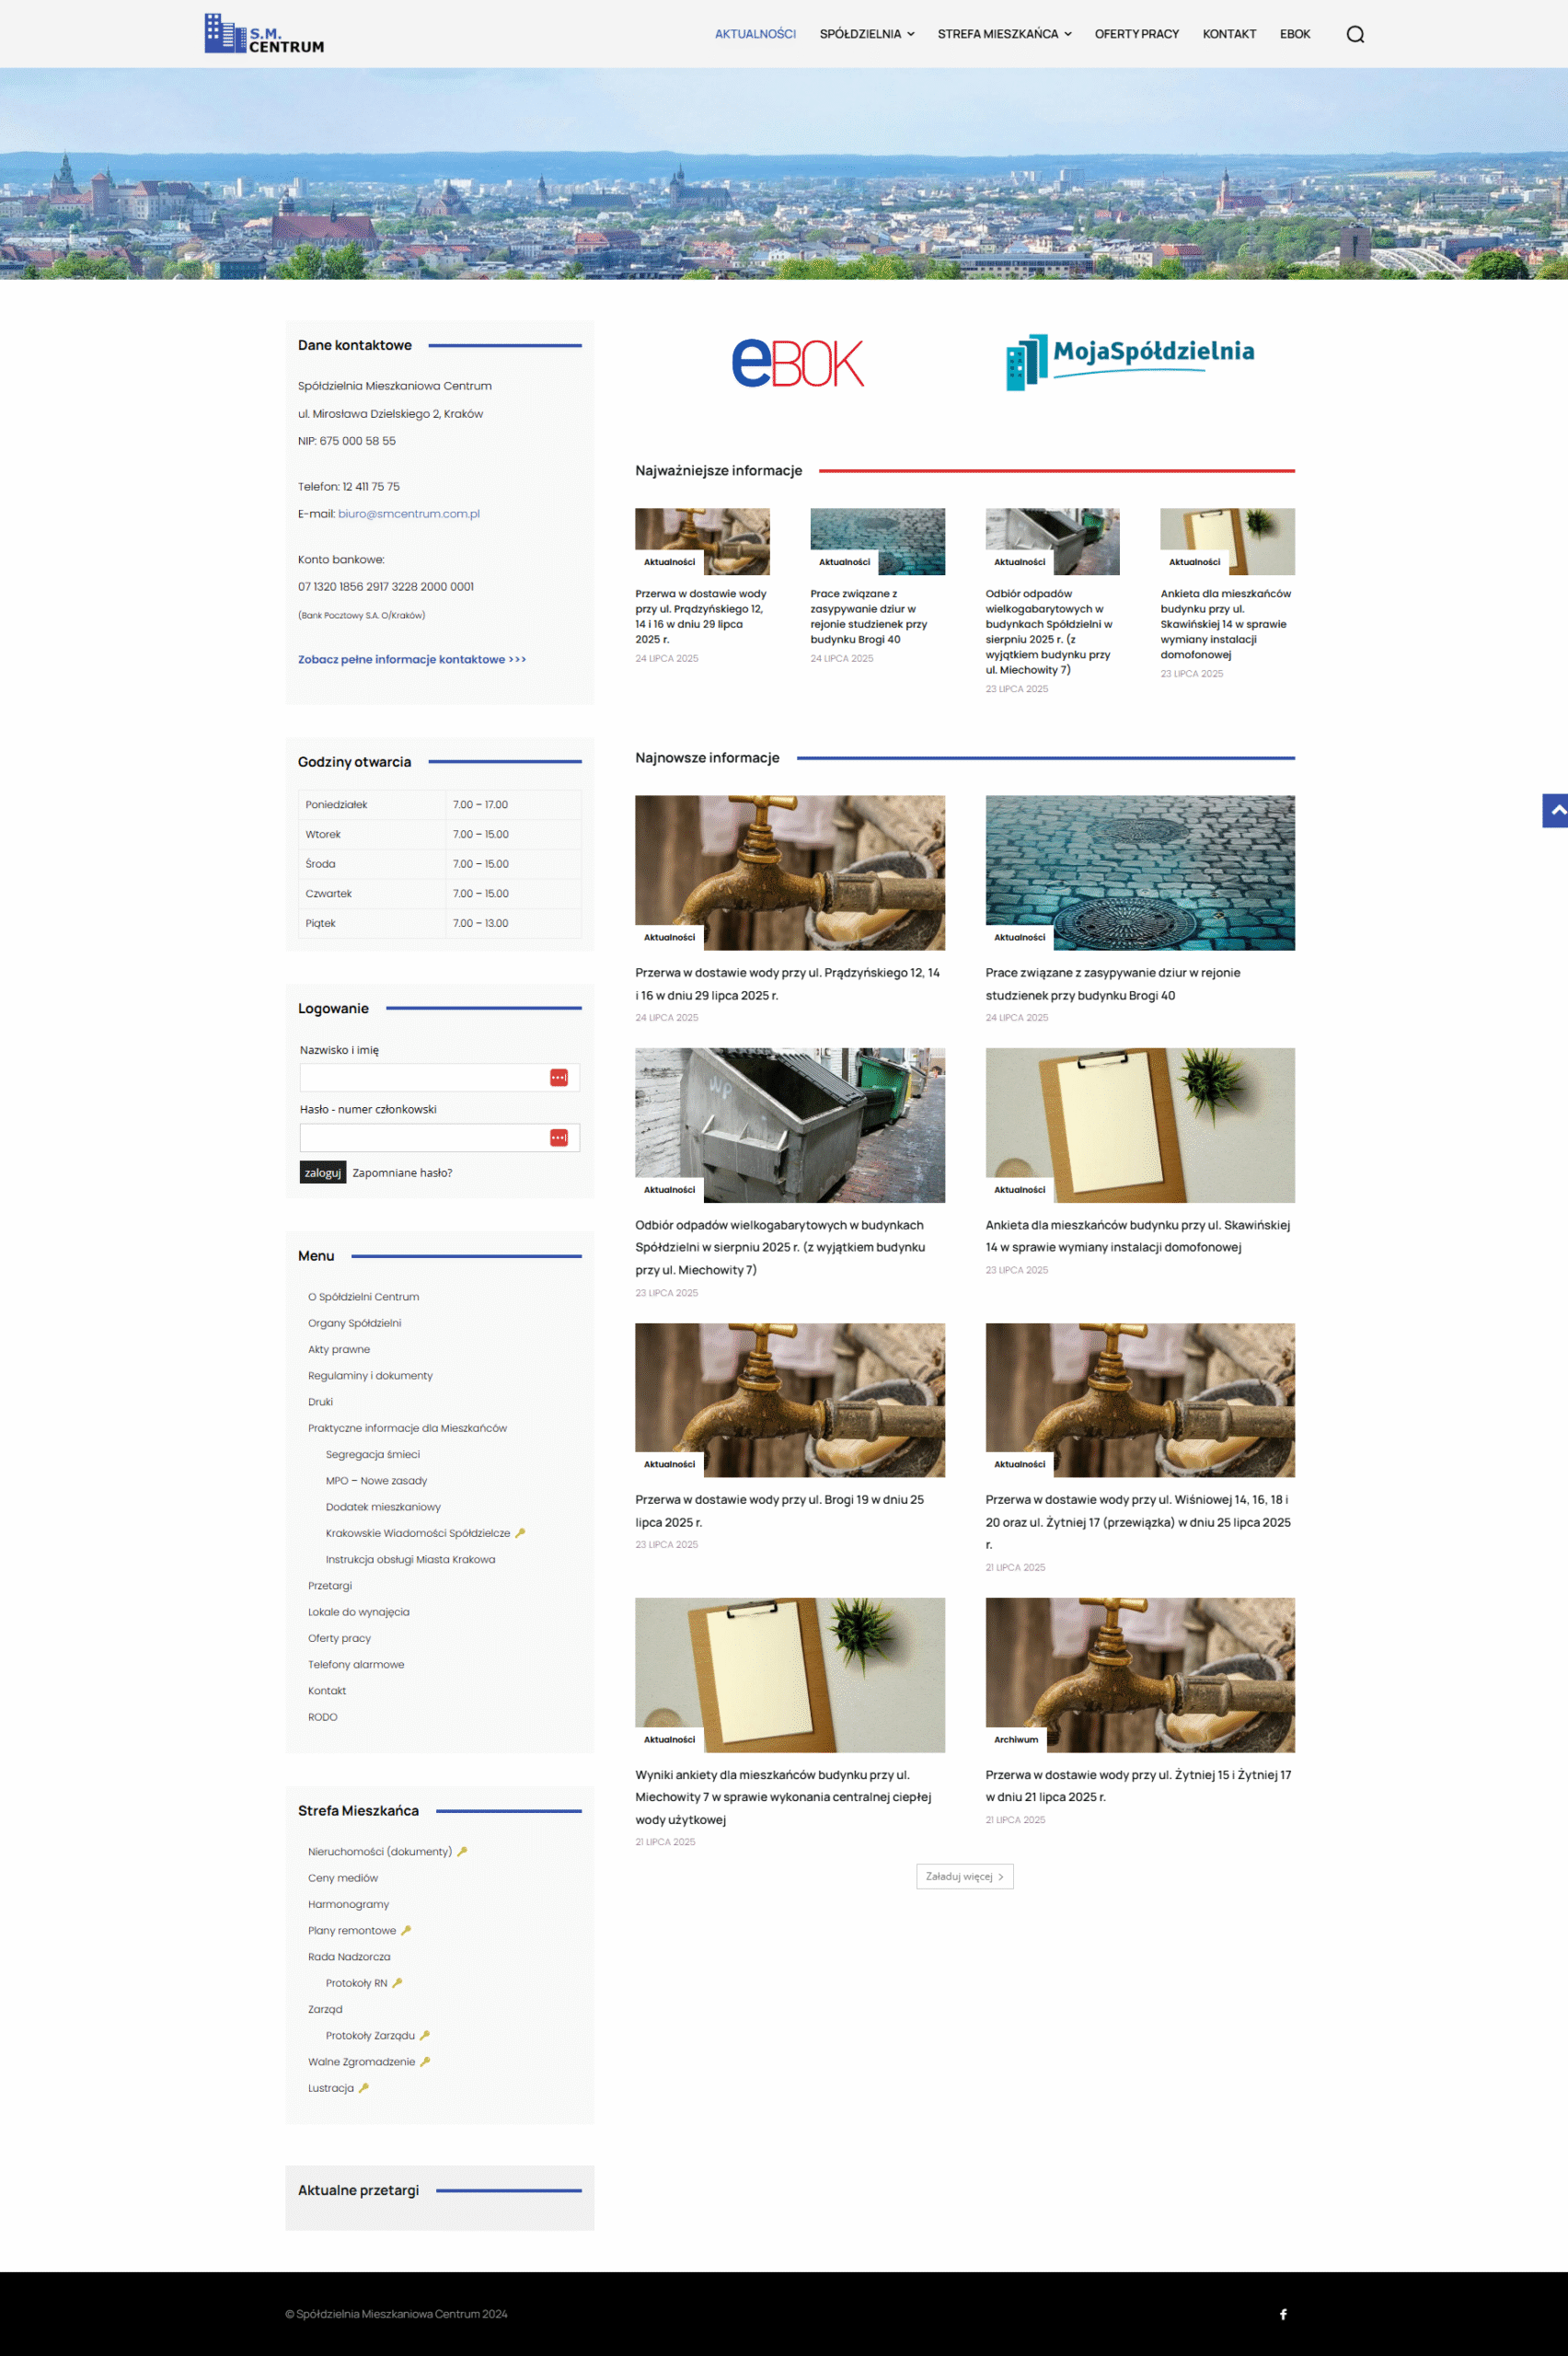Expand the Spółdzielnia dropdown menu
1568x2356 pixels.
(866, 34)
